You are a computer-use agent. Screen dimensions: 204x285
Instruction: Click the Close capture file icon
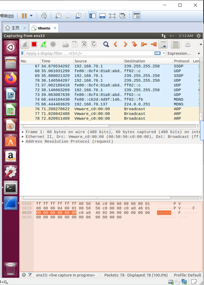pos(84,44)
